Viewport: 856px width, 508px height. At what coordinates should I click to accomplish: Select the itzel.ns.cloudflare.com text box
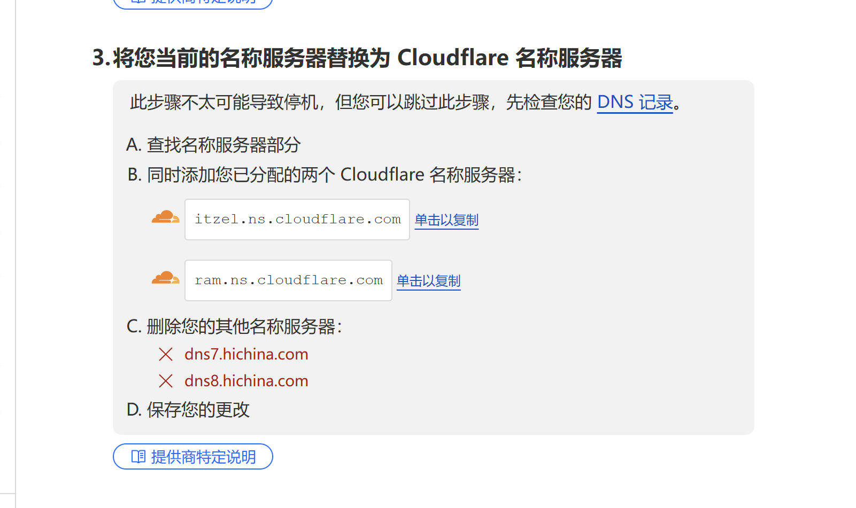click(x=297, y=220)
